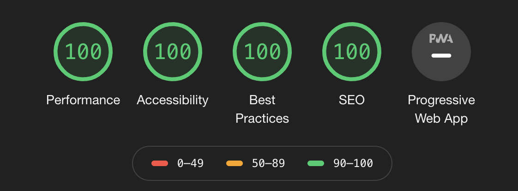This screenshot has width=518, height=191.
Task: Click the gray PWA badge circle
Action: coord(441,52)
